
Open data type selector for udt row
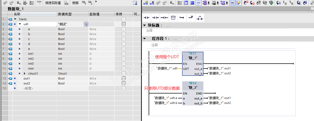click(86, 24)
